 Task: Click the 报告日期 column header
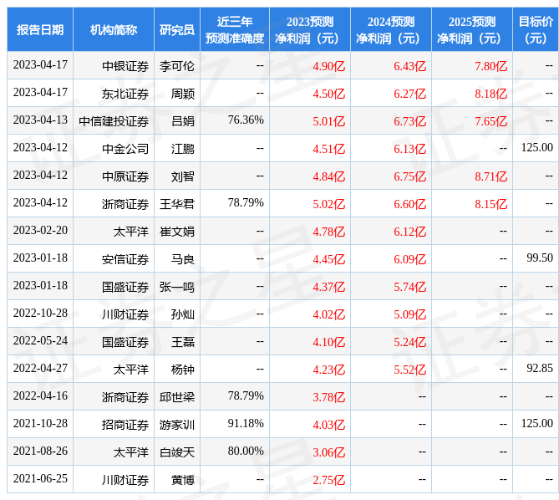pos(40,29)
